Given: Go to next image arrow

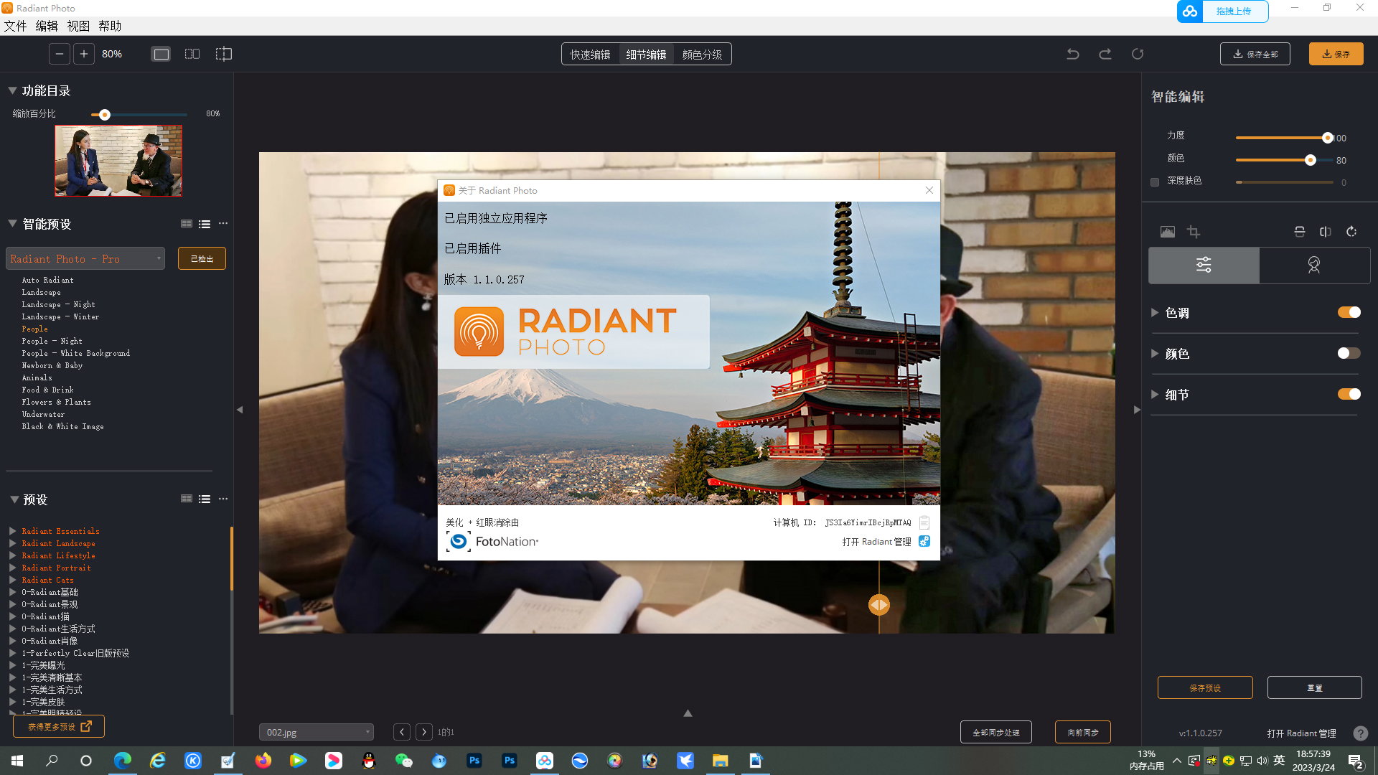Looking at the screenshot, I should point(424,732).
